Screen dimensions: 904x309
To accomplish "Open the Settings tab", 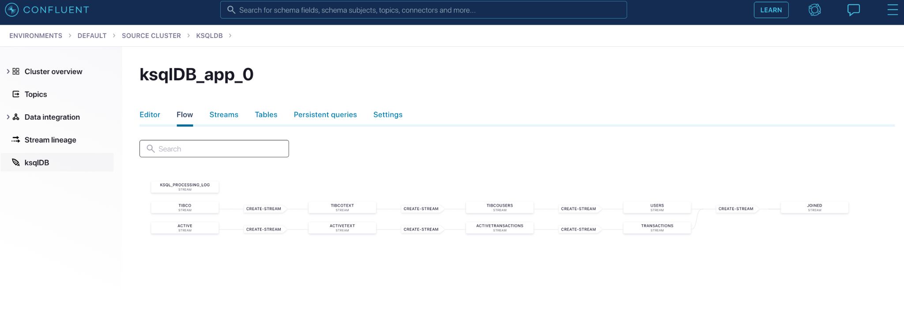I will click(x=388, y=115).
